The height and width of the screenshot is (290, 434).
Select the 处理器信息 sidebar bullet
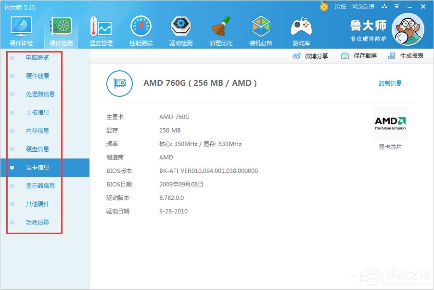12,94
